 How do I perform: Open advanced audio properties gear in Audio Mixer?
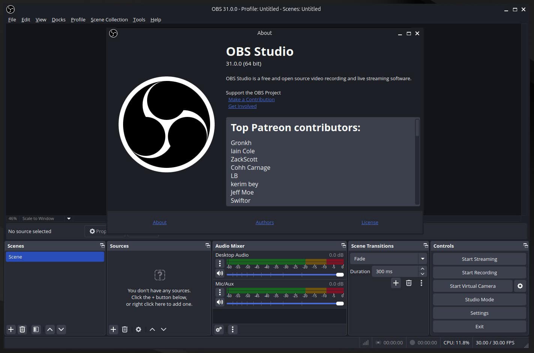click(219, 329)
